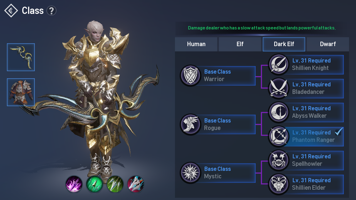This screenshot has width=356, height=200.
Task: Open the Dwarf race tab
Action: click(328, 44)
